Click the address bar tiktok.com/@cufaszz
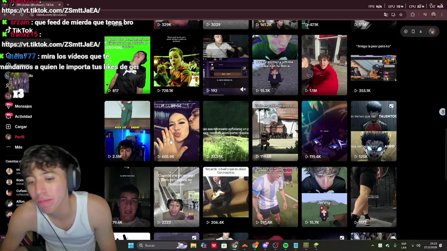 click(x=51, y=15)
